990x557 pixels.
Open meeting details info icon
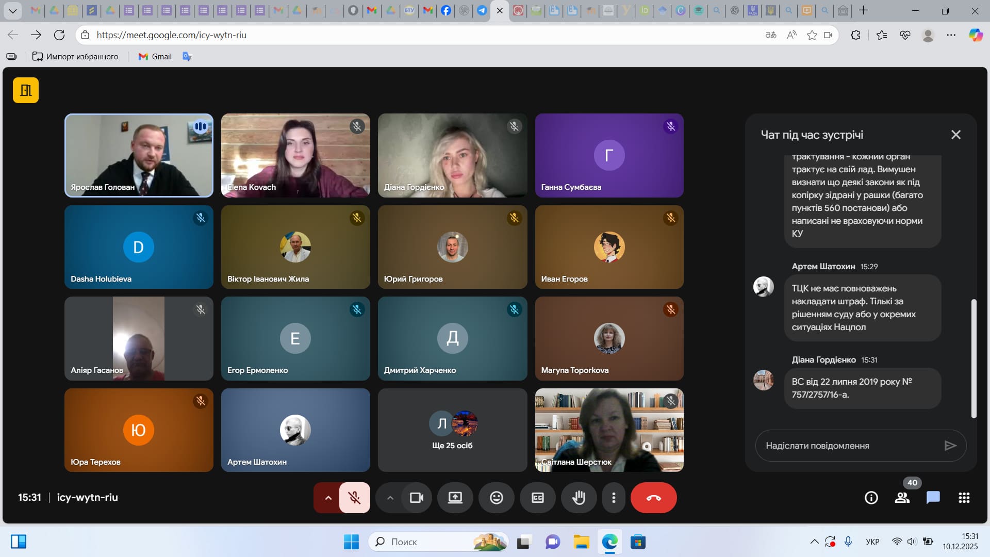(x=871, y=498)
